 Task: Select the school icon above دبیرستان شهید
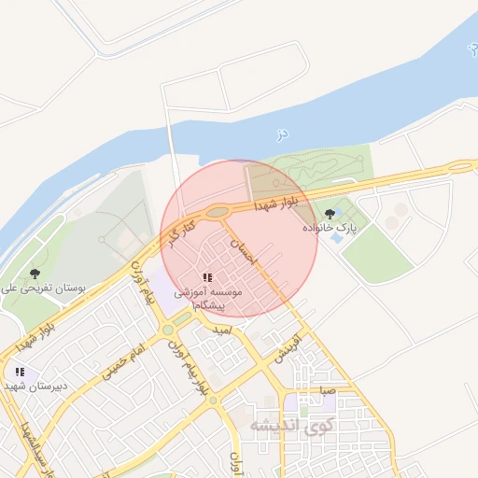click(21, 372)
